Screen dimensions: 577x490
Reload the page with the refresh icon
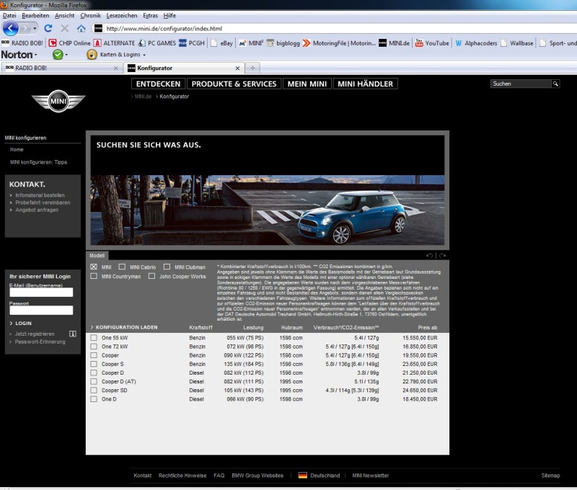pyautogui.click(x=48, y=28)
